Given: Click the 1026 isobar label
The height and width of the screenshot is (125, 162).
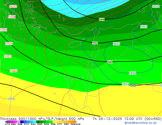Looking at the screenshot, I should pyautogui.click(x=4, y=30).
